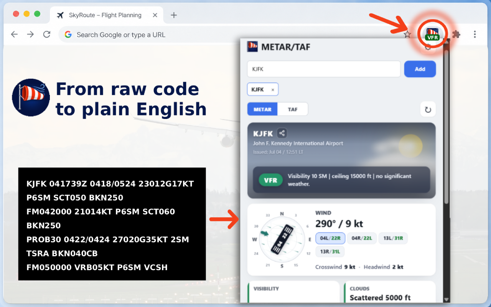Click the Visibility 10 SM summary text
This screenshot has width=491, height=307.
click(349, 180)
